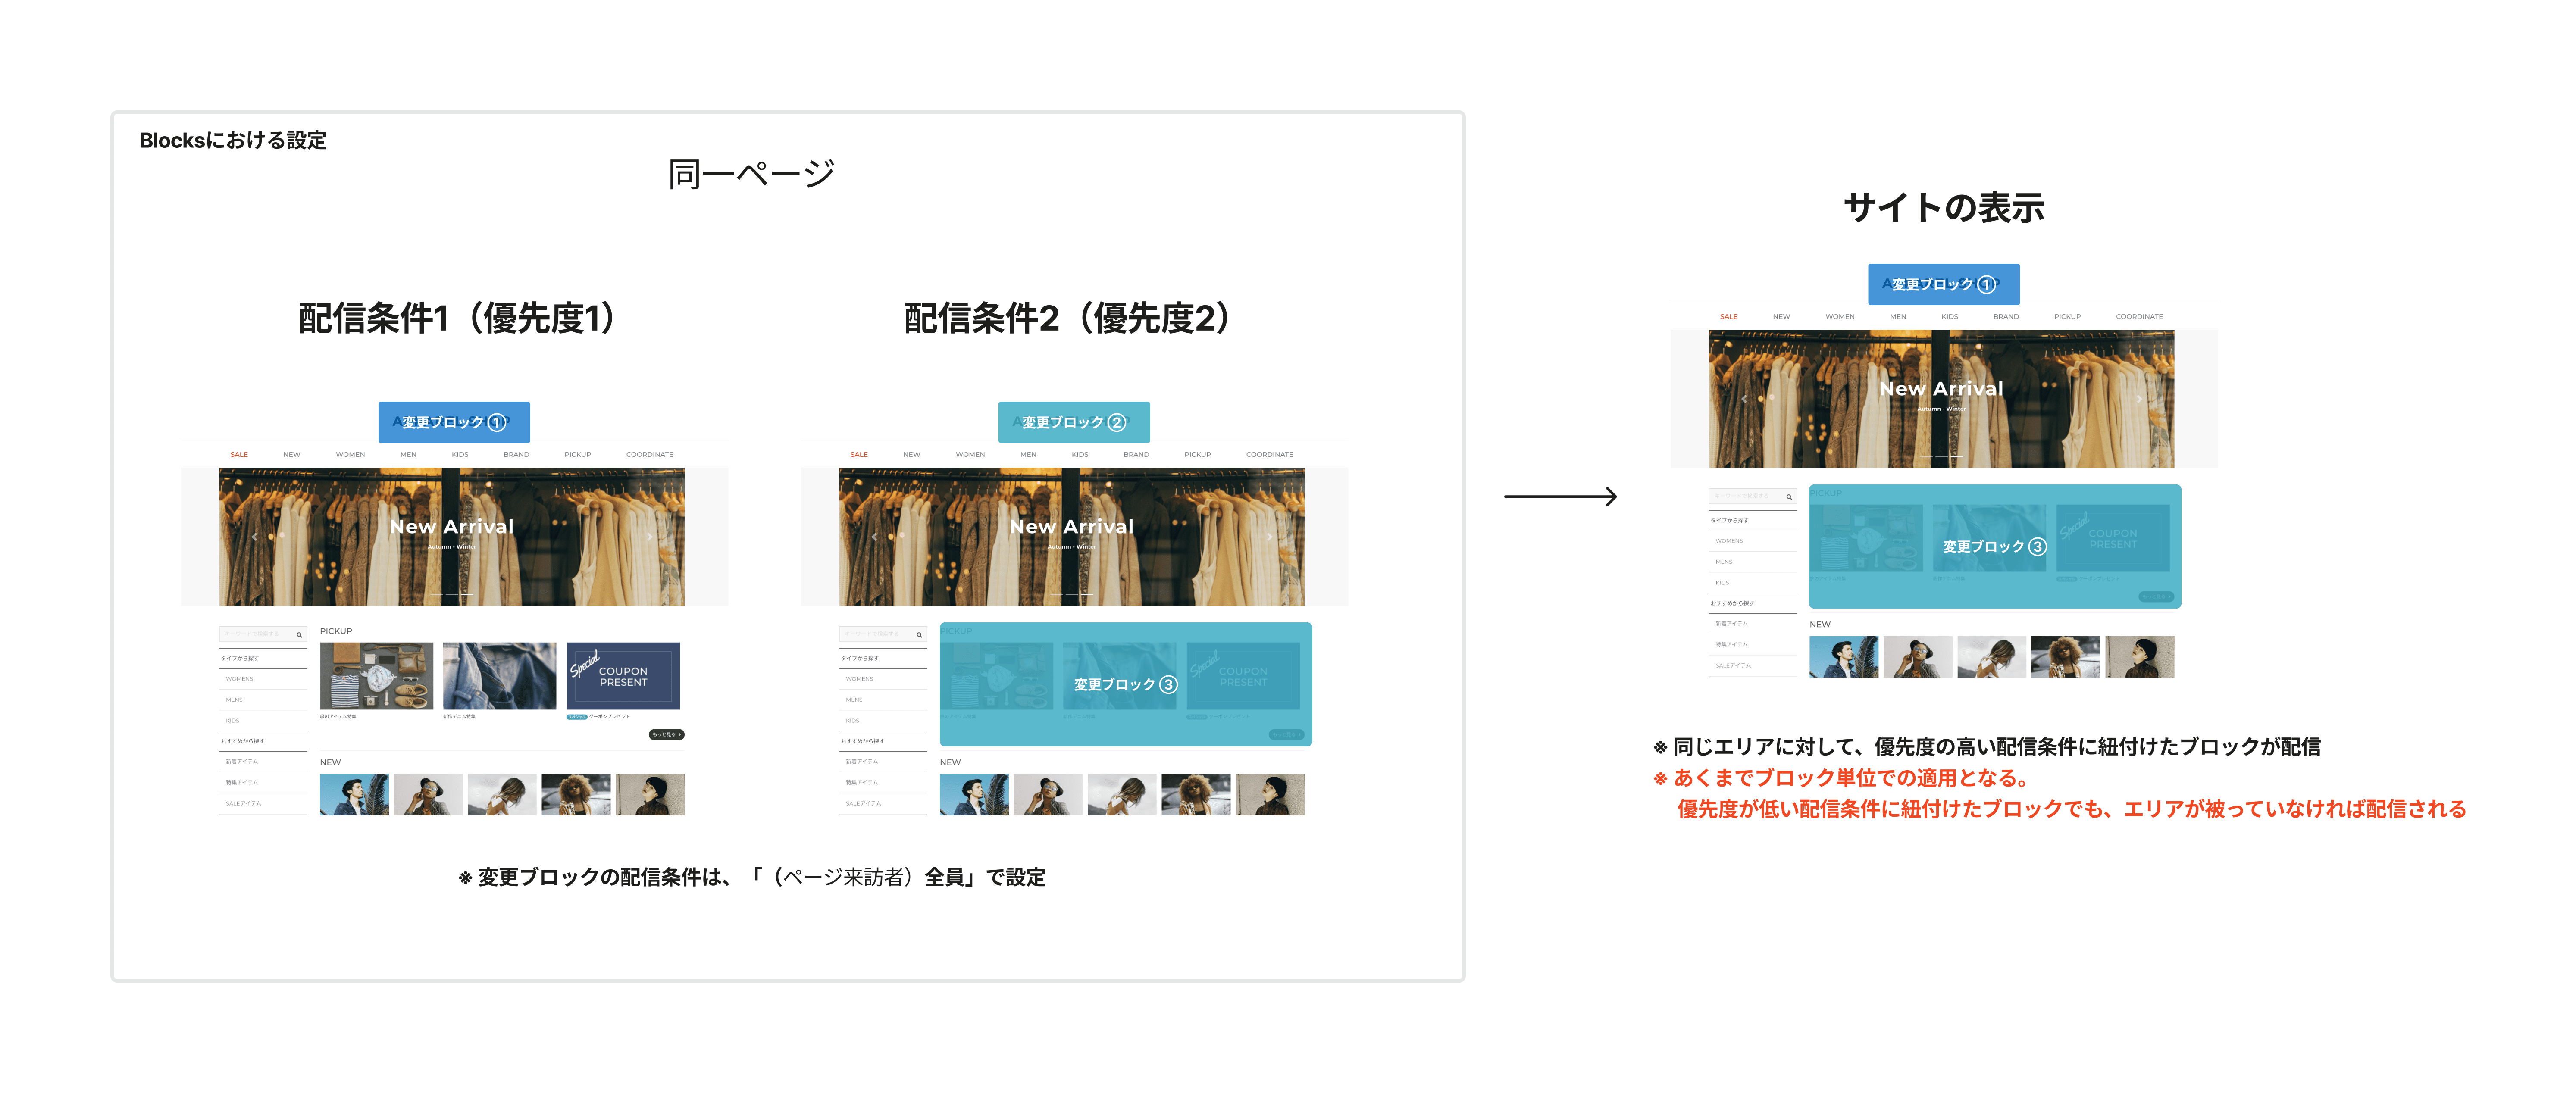
Task: Open curly-haired woman NEW photo in 配信条件1 mockup
Action: (576, 795)
